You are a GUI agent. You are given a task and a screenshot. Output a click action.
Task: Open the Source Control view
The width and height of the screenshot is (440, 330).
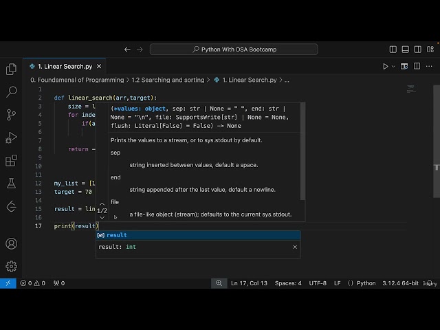click(11, 115)
